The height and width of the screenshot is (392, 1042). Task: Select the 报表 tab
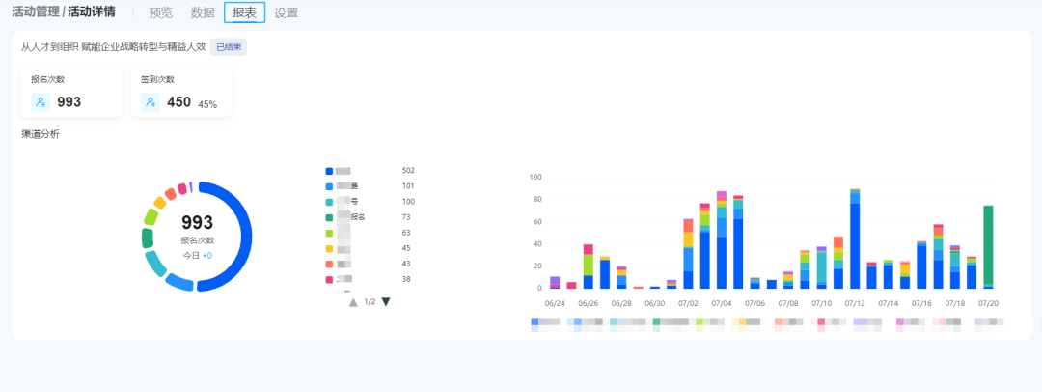(x=244, y=13)
